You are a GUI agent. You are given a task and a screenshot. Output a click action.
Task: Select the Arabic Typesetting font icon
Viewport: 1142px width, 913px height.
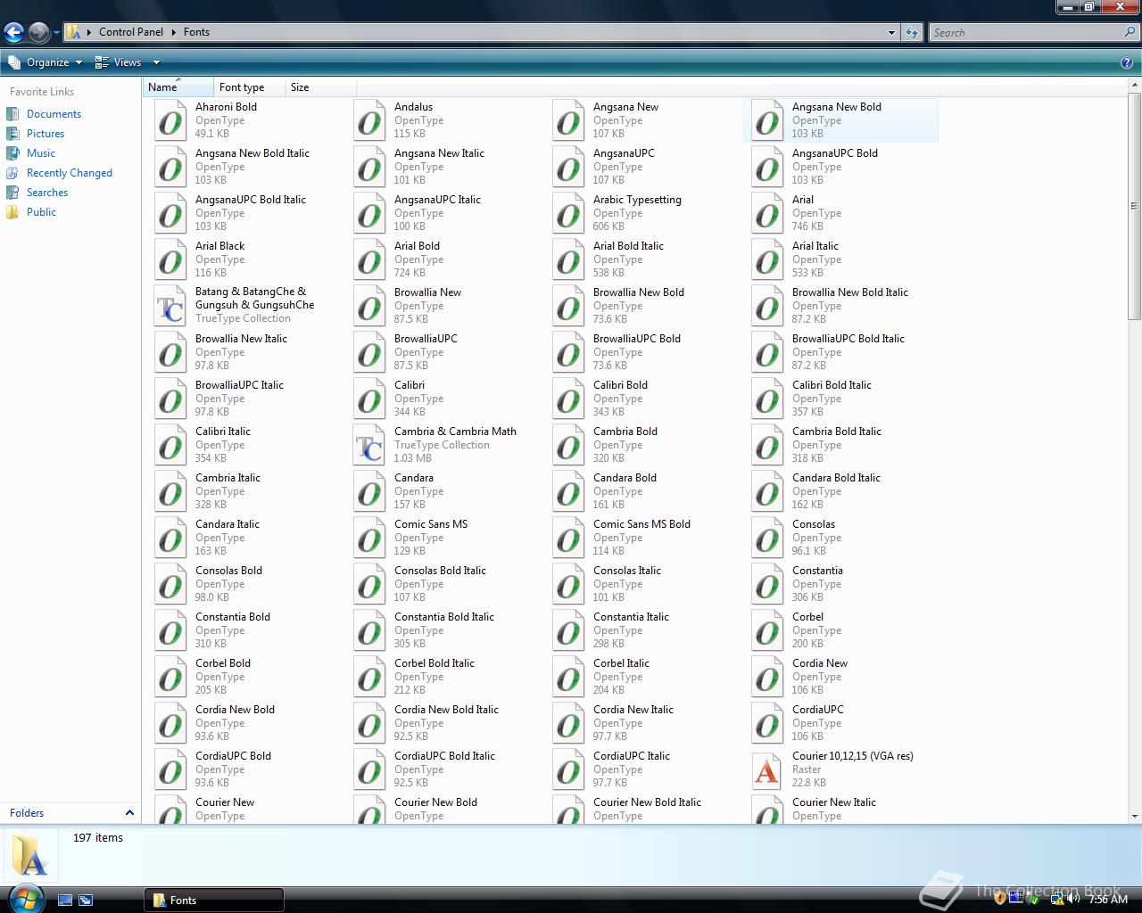(568, 213)
